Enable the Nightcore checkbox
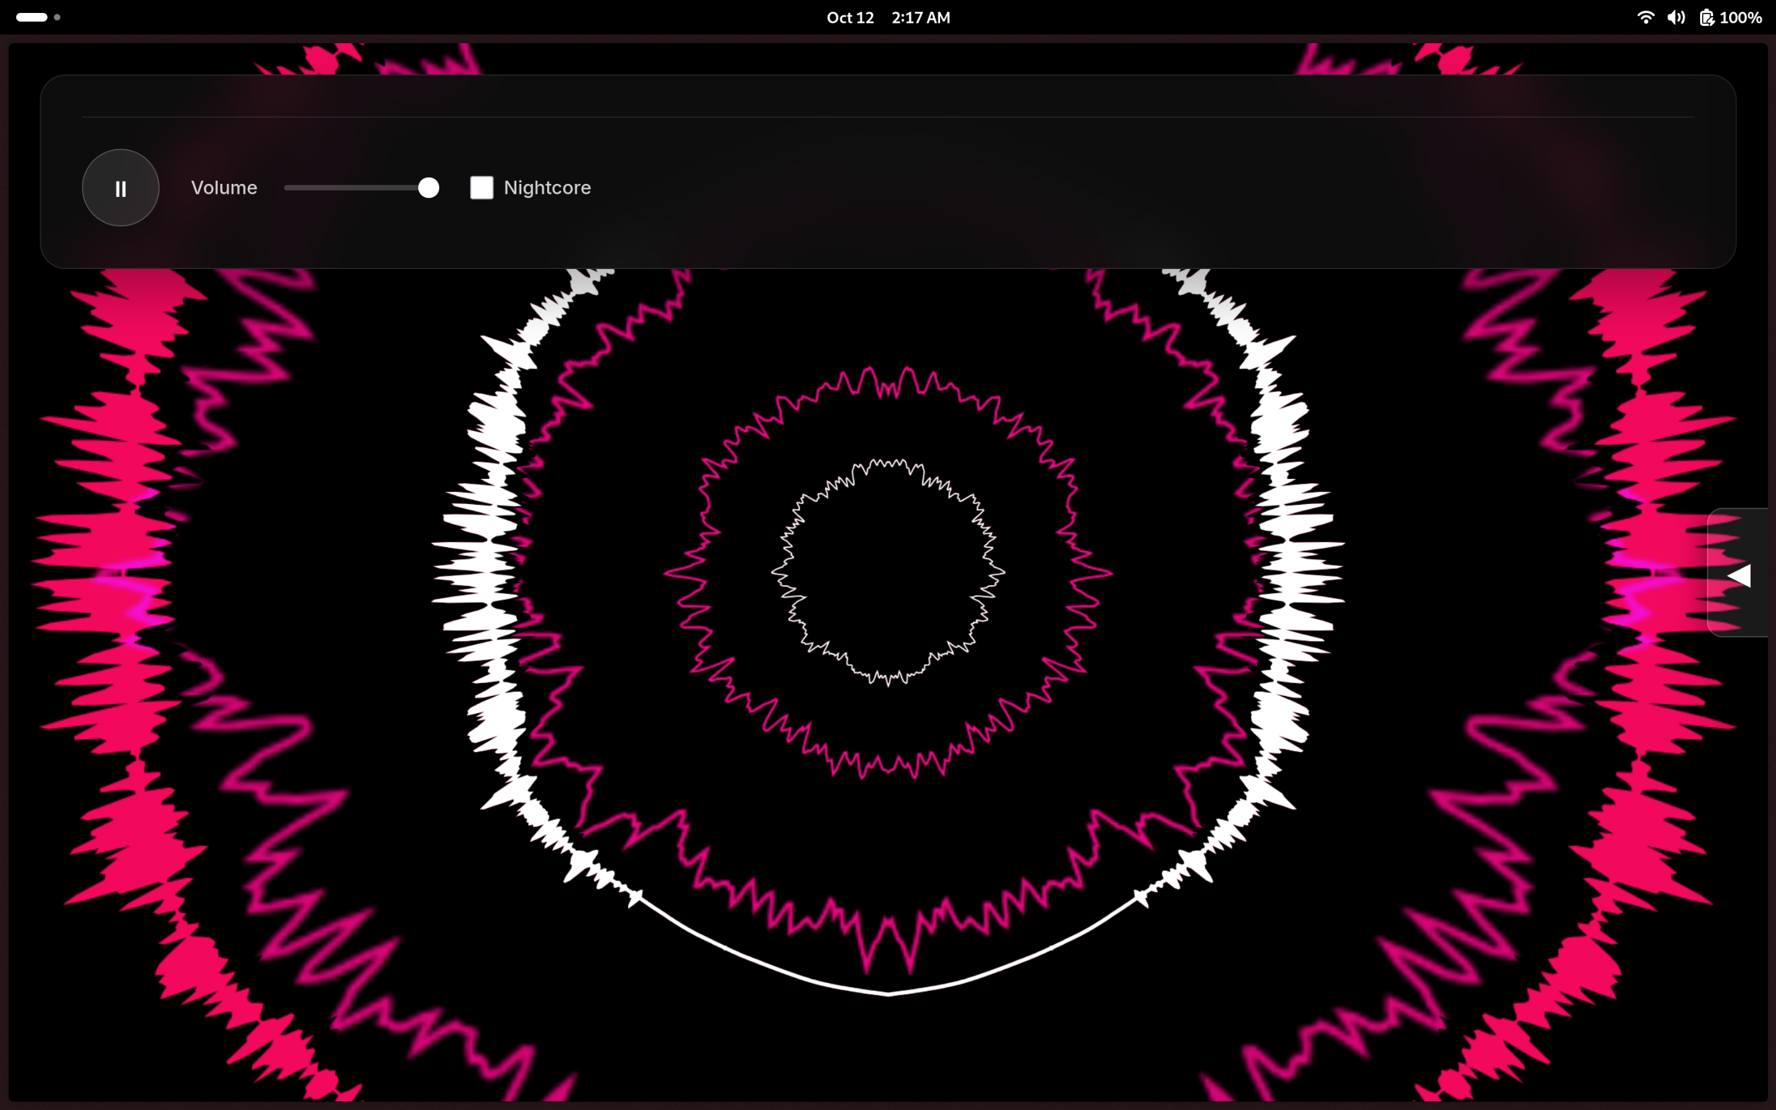Viewport: 1776px width, 1110px height. pos(481,188)
